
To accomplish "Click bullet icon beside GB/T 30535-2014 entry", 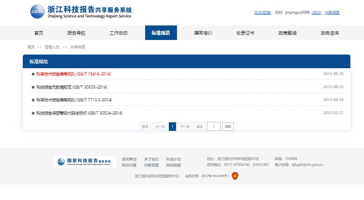I will tap(33, 87).
